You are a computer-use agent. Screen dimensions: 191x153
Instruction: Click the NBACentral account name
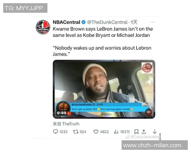[67, 22]
